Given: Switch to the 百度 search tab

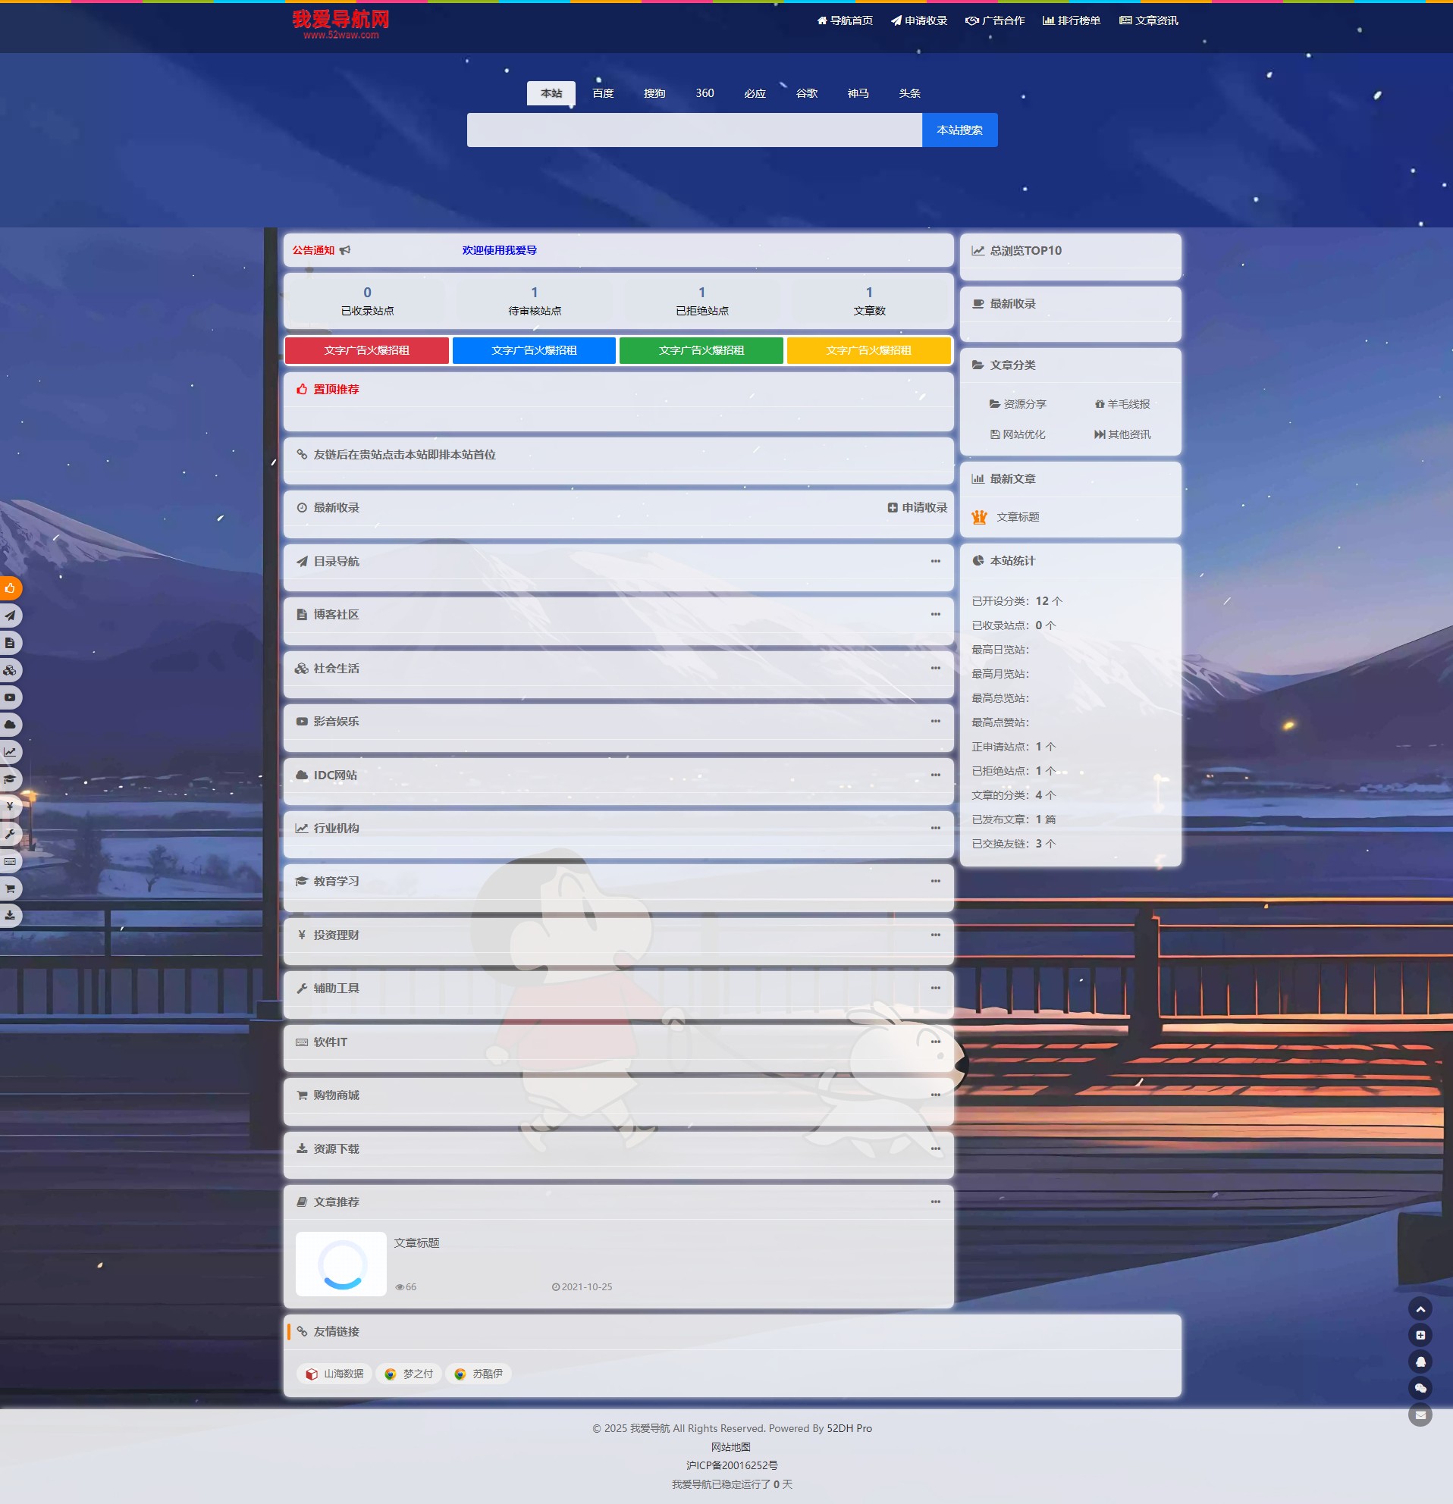Looking at the screenshot, I should point(603,93).
